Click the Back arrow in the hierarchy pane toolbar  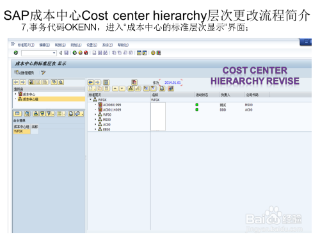click(91, 83)
